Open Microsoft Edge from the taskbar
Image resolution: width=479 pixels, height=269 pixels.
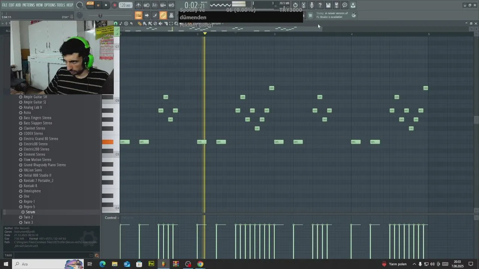[102, 264]
